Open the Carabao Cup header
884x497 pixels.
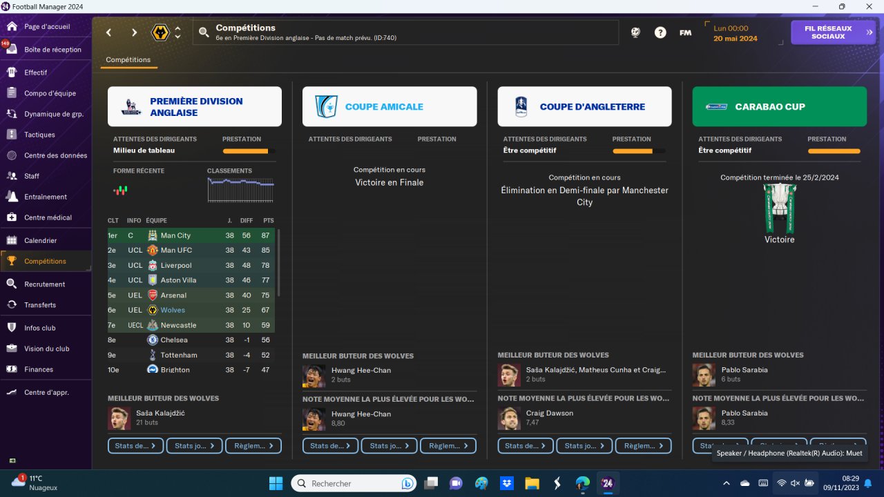click(780, 106)
